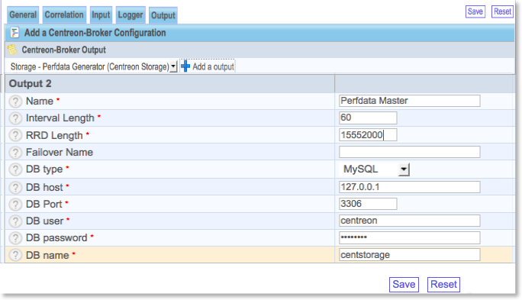Open the Logger tab
Image resolution: width=522 pixels, height=300 pixels.
point(130,15)
